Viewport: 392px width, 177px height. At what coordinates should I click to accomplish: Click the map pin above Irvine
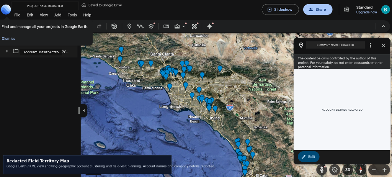click(x=215, y=109)
